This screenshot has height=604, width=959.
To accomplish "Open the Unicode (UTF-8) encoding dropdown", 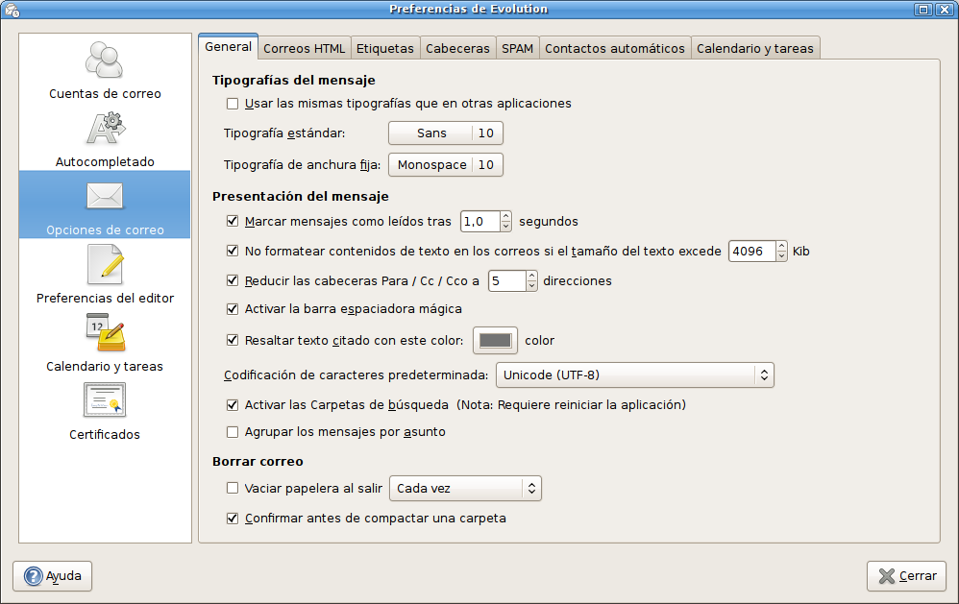I will click(635, 375).
